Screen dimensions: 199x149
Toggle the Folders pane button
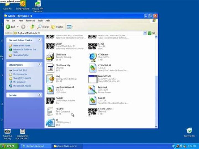[57, 27]
